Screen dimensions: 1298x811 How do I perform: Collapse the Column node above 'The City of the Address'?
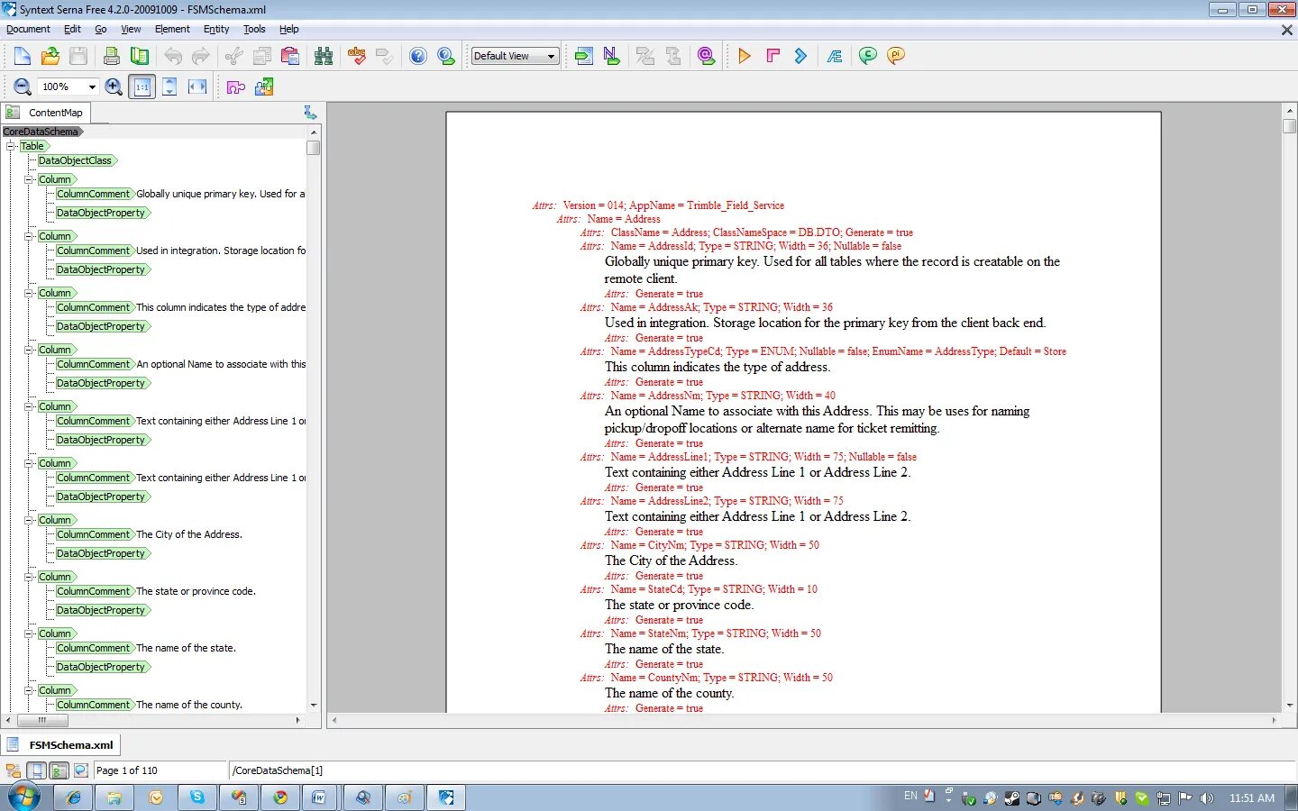(x=28, y=520)
